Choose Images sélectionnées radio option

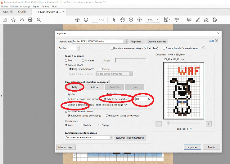point(70,69)
